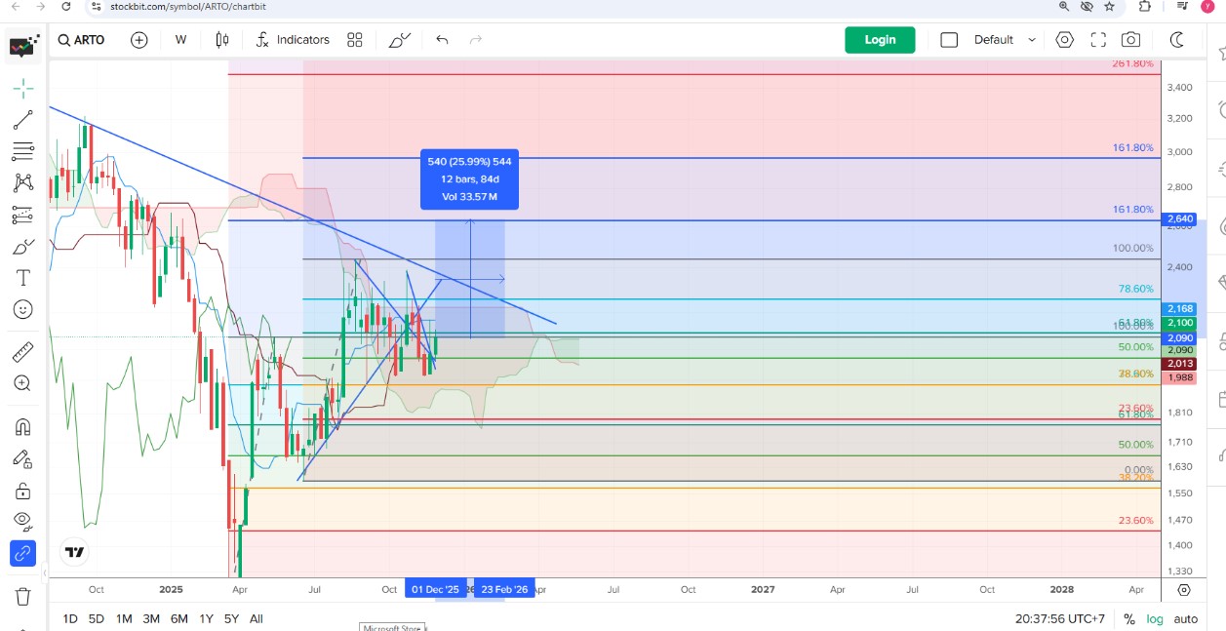Toggle percent scale
The width and height of the screenshot is (1226, 631).
pos(1129,619)
